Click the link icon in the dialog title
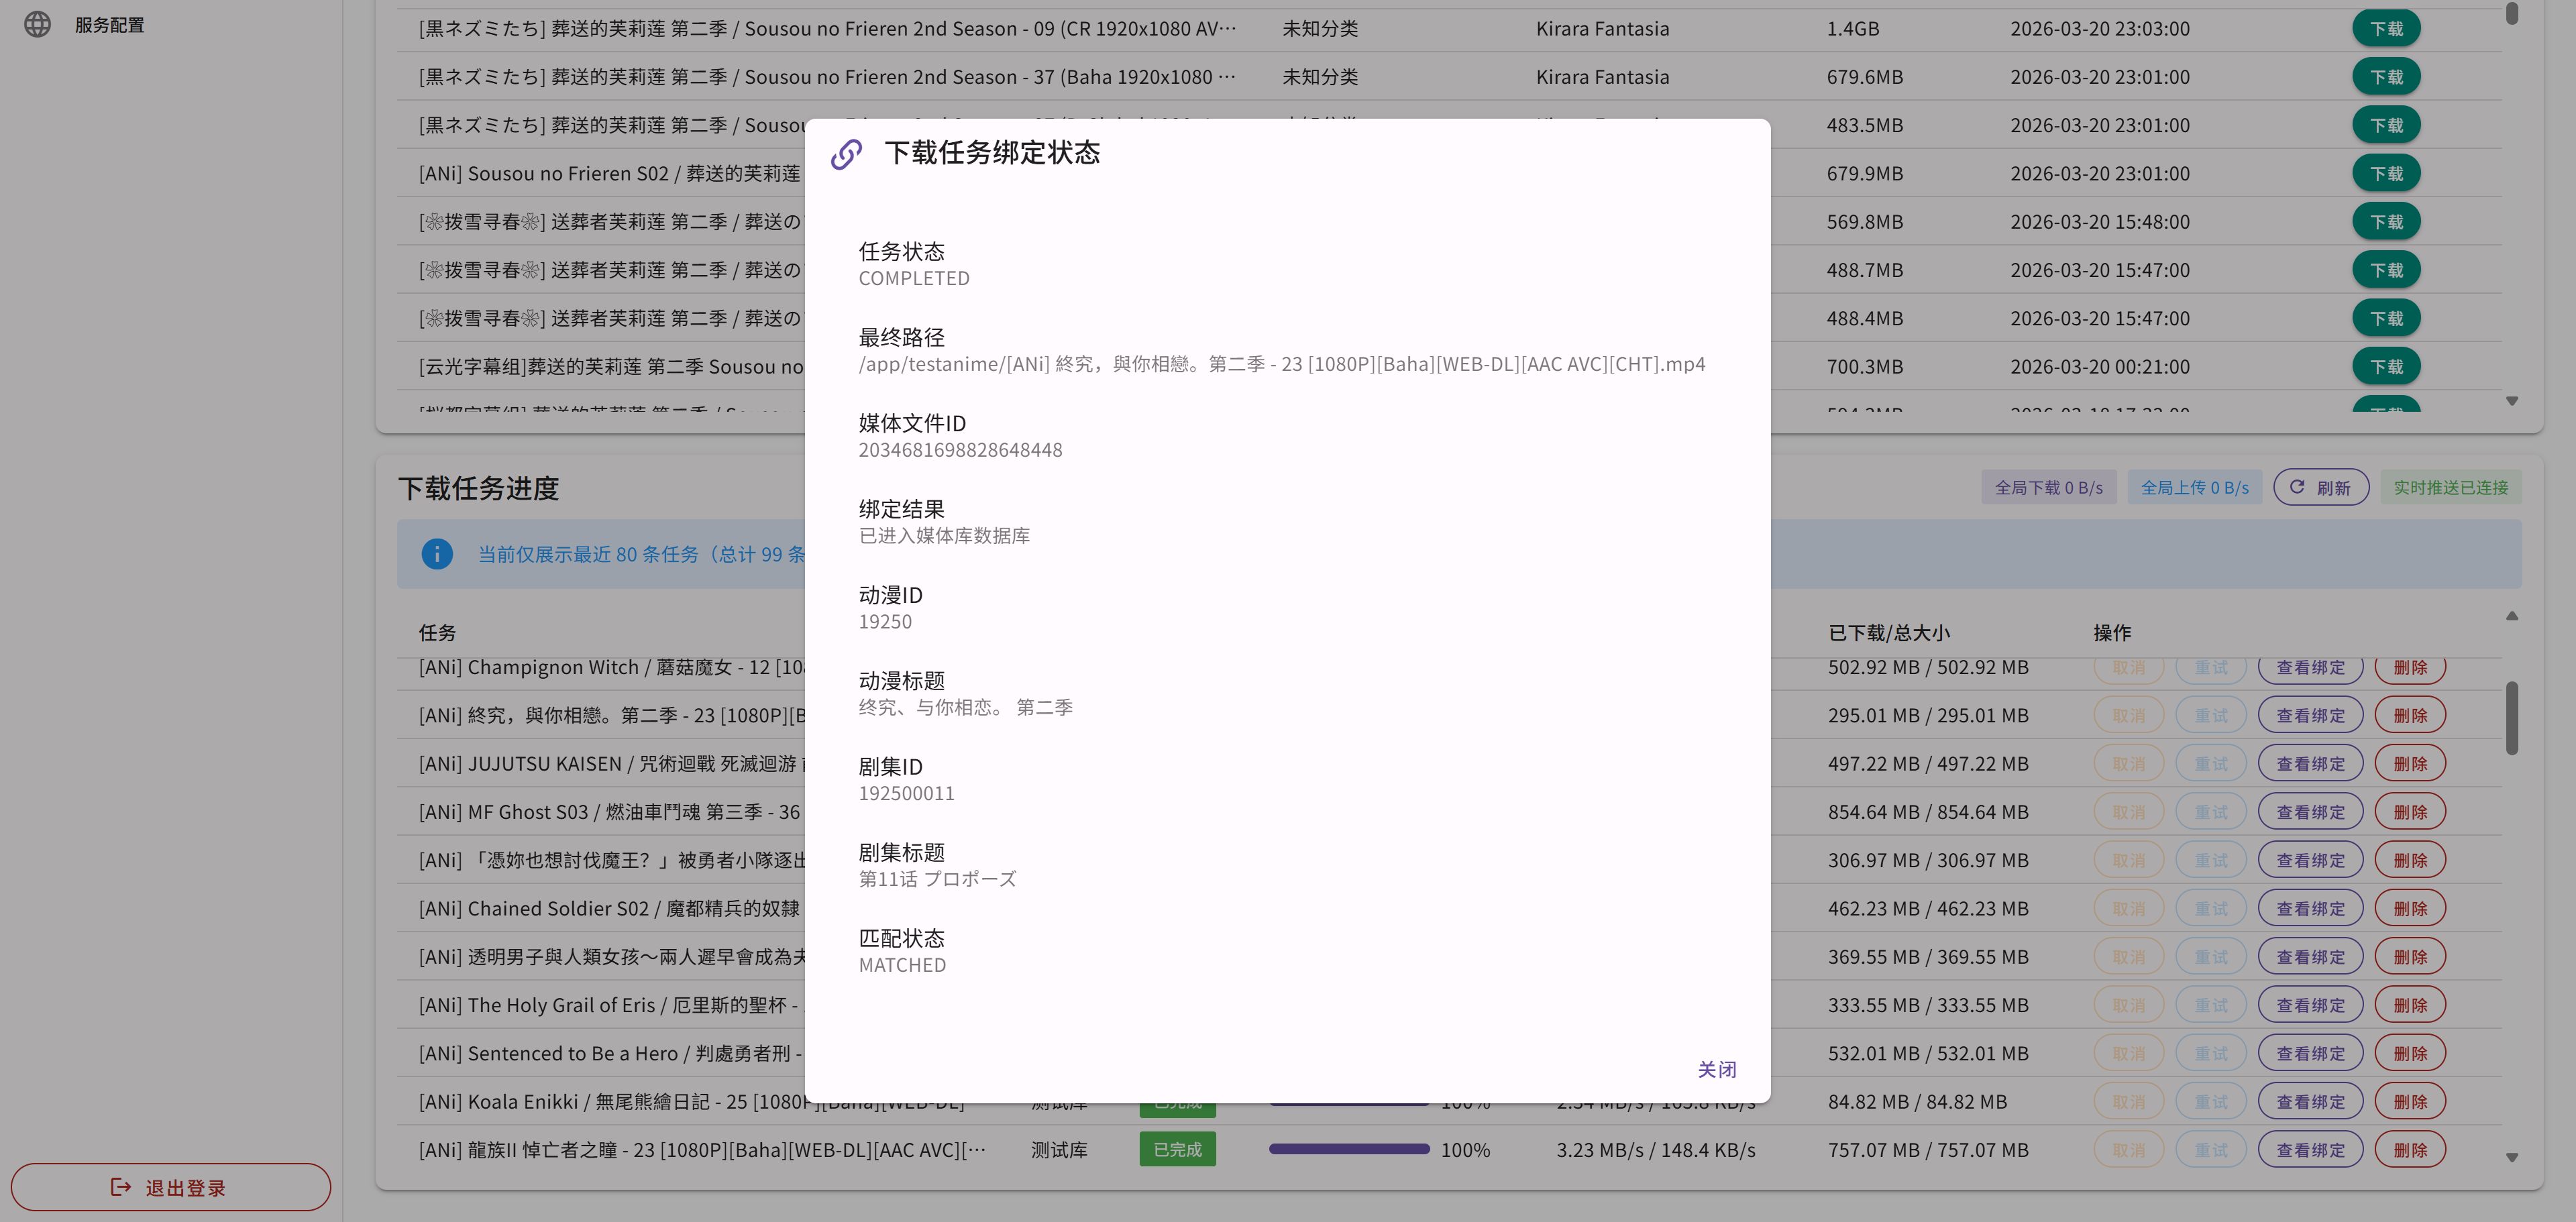The width and height of the screenshot is (2576, 1222). tap(846, 154)
